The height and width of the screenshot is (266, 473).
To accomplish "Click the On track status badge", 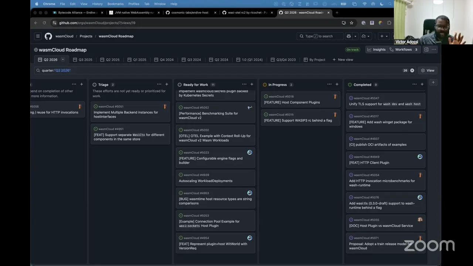I will click(353, 50).
